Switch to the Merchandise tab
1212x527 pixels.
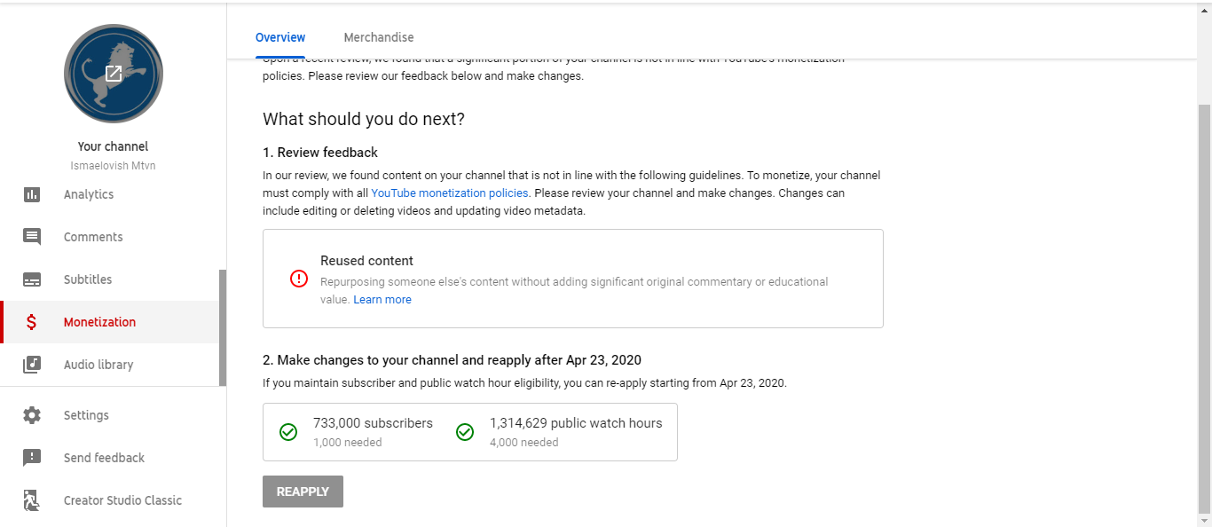379,37
